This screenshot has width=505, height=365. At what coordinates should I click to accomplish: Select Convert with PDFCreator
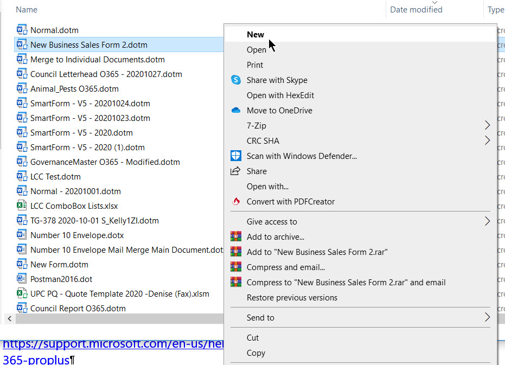pyautogui.click(x=360, y=201)
